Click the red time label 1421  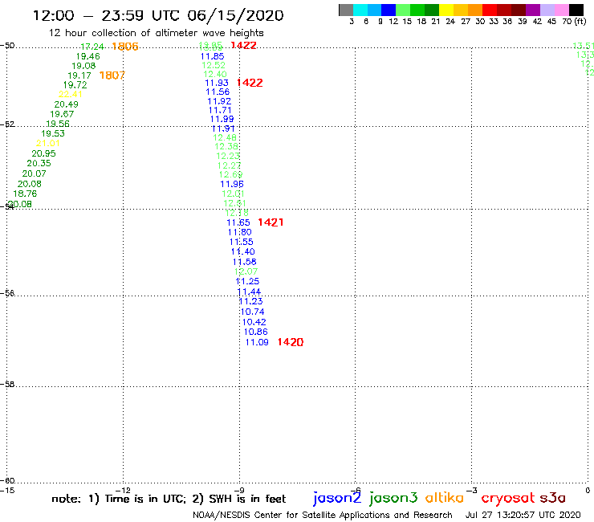coord(271,222)
